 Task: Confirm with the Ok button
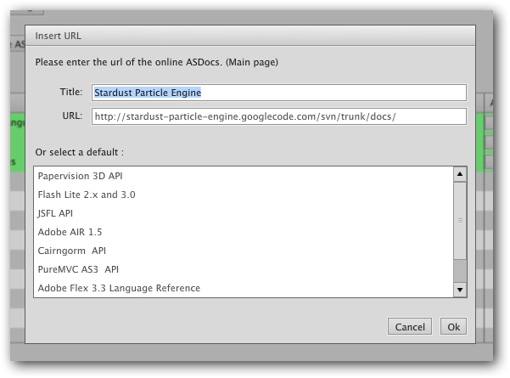click(453, 326)
